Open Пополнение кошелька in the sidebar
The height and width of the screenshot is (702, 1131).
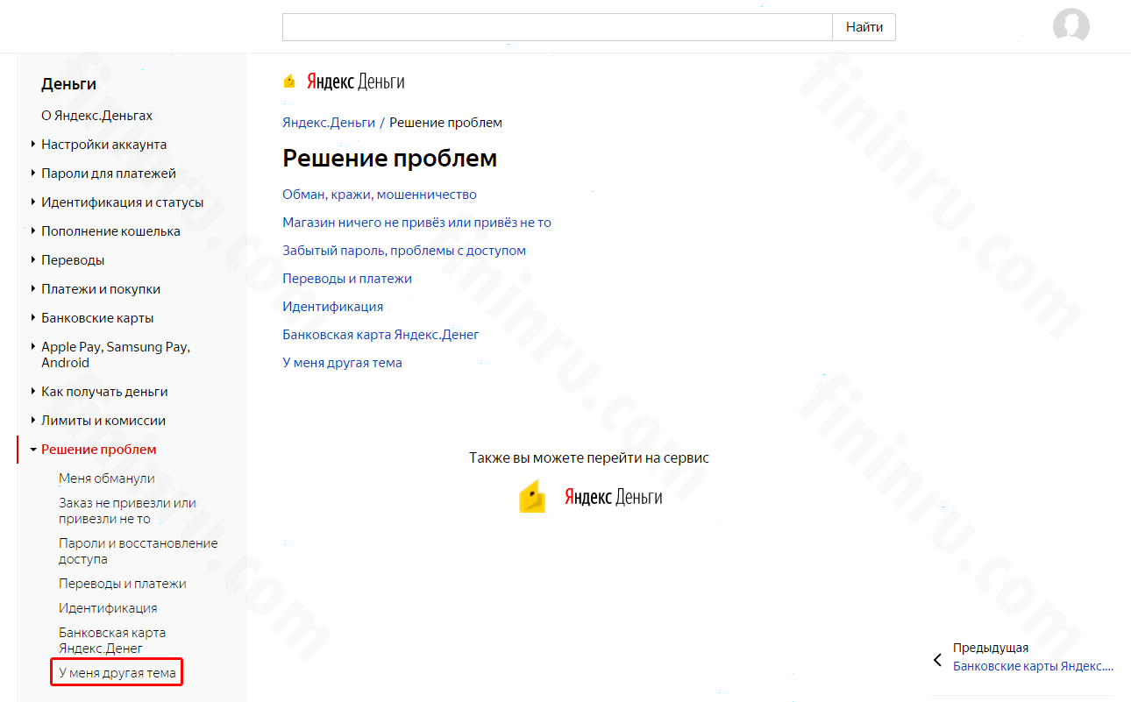110,231
